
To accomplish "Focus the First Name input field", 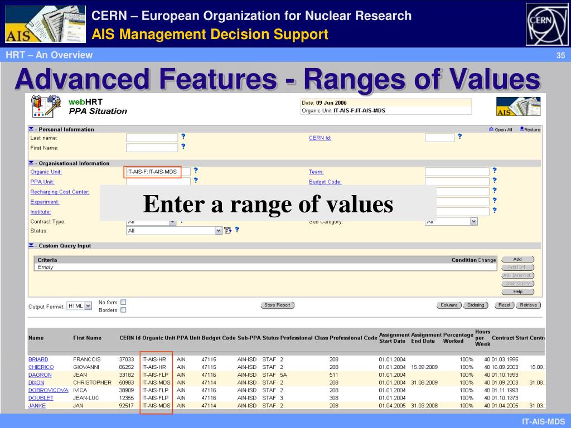I will (x=152, y=147).
